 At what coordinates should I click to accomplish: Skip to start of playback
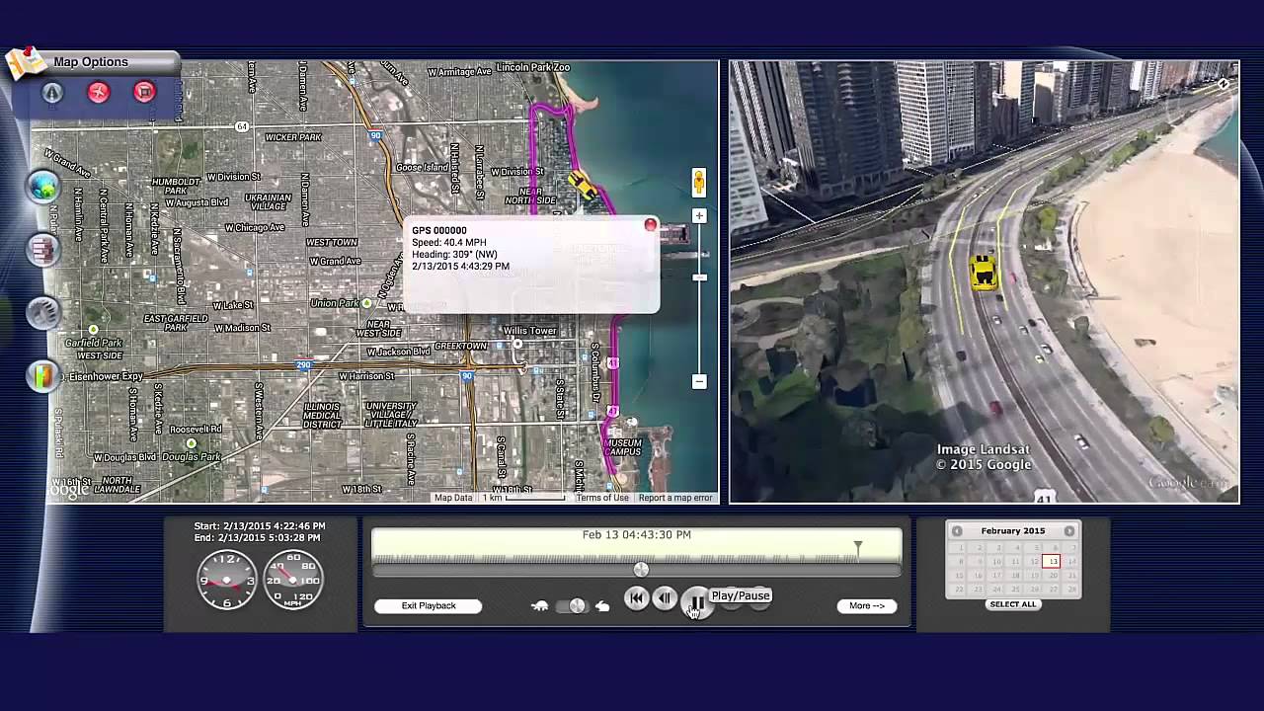pyautogui.click(x=636, y=598)
